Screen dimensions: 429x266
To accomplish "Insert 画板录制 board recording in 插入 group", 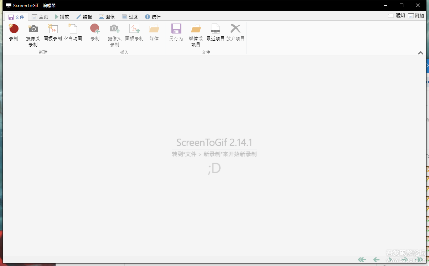I will (x=134, y=32).
